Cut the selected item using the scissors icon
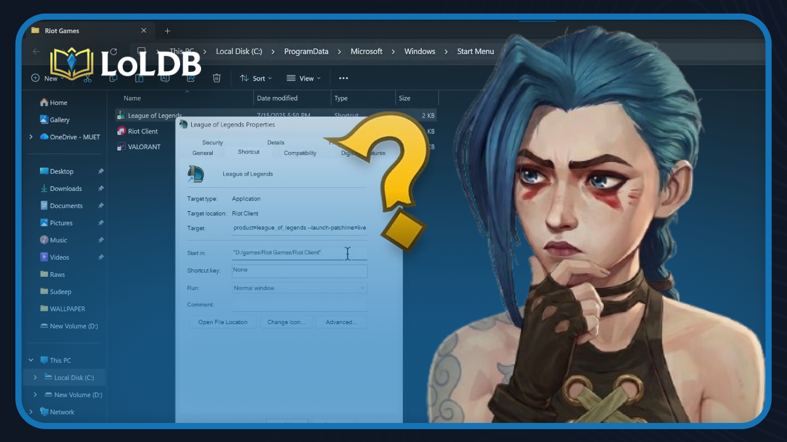 click(x=87, y=78)
